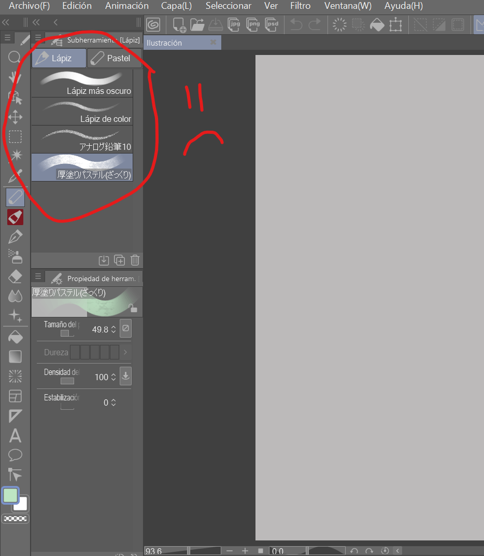The width and height of the screenshot is (484, 556).
Task: Open the Edición menu
Action: (x=77, y=6)
